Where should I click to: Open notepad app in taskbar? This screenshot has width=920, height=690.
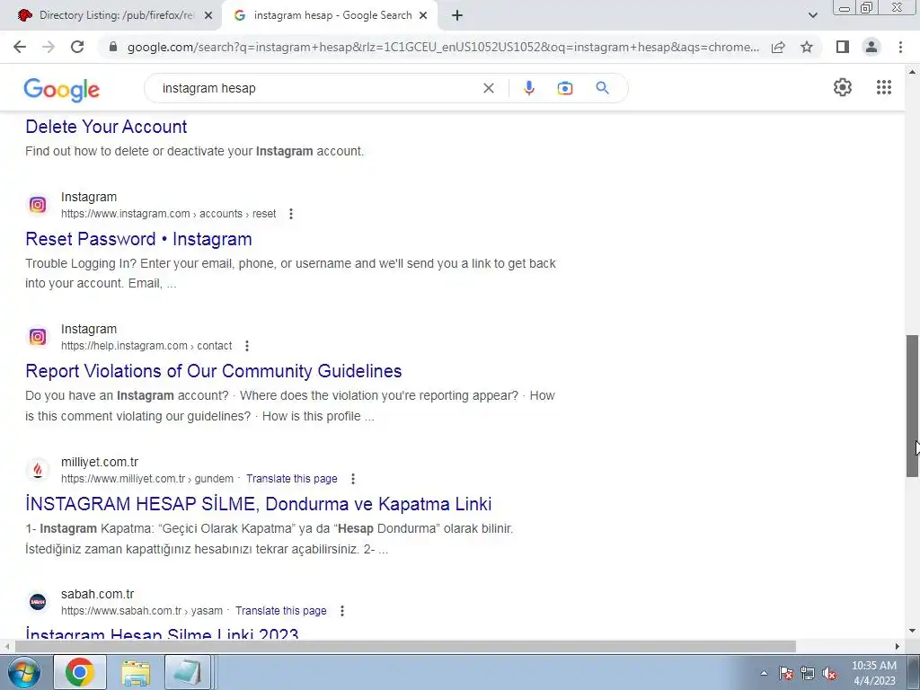[187, 672]
